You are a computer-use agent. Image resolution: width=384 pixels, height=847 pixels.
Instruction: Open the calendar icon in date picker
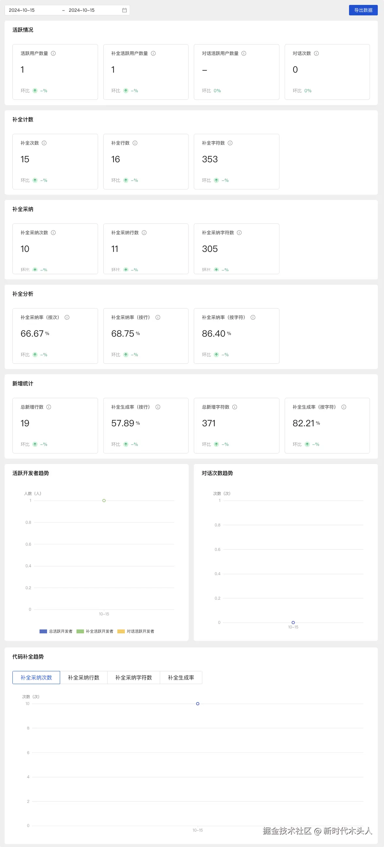click(125, 10)
